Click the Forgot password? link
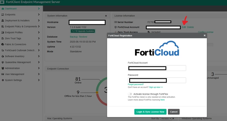227x121 pixels. tap(136, 85)
